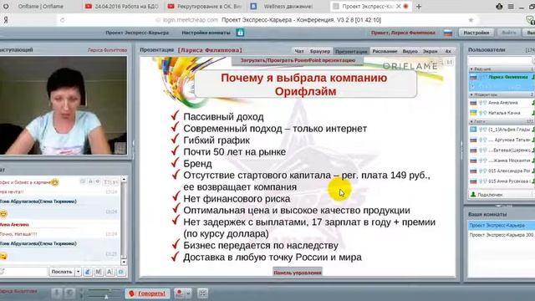Image resolution: width=535 pixels, height=301 pixels.
Task: Open the dropdown arrow beside the record button
Action: tap(187, 293)
